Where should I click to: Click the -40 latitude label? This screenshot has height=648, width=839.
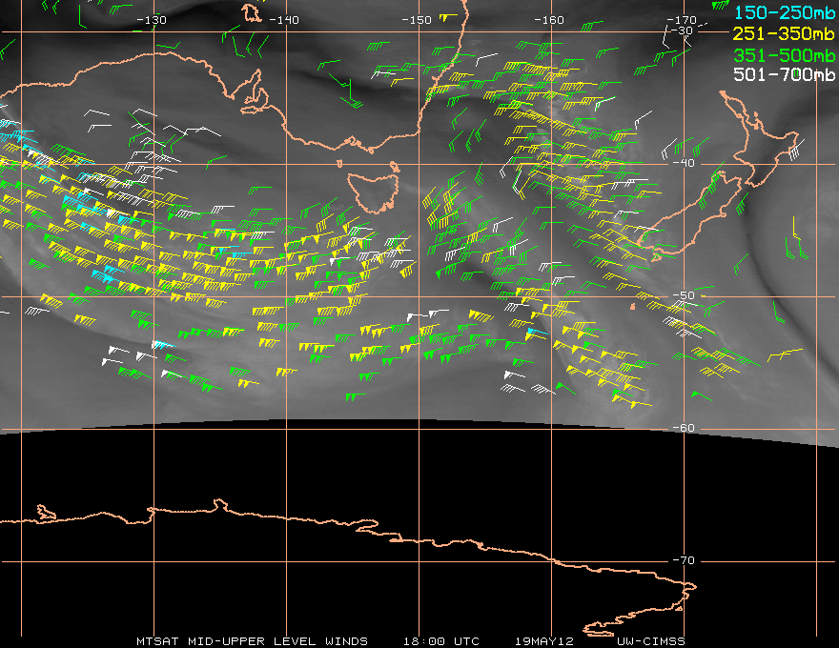pos(684,163)
